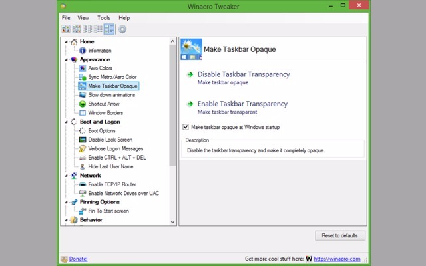This screenshot has width=426, height=266.
Task: Click the Verbose Logon Messages icon
Action: tap(83, 149)
